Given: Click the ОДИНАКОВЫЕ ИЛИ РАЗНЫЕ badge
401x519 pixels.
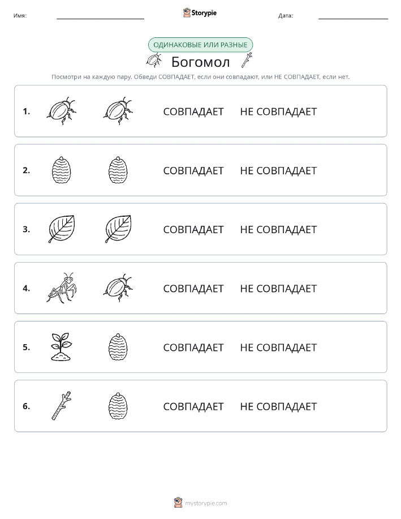Looking at the screenshot, I should pos(200,45).
